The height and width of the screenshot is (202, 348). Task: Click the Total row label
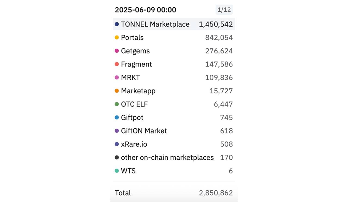(x=123, y=193)
